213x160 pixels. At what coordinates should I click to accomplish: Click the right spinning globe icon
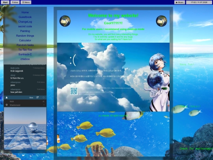coord(161,21)
